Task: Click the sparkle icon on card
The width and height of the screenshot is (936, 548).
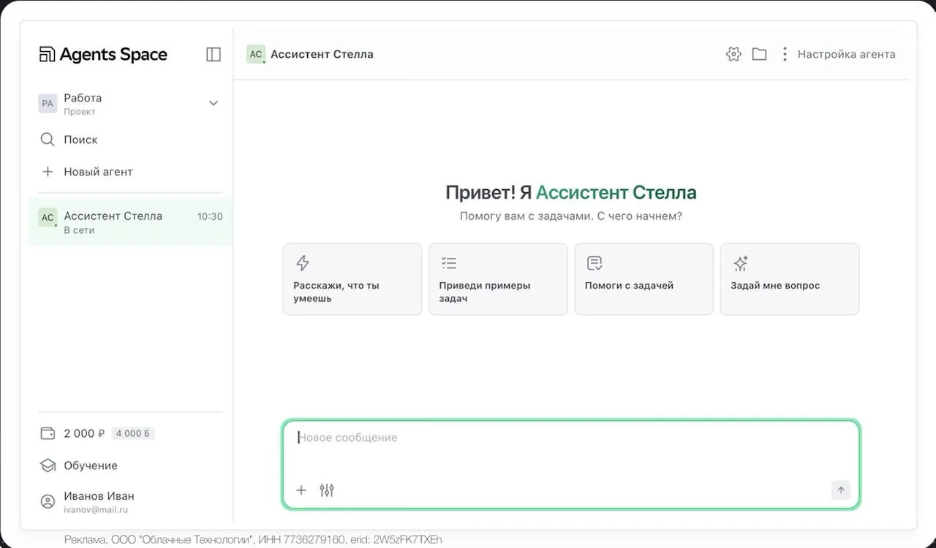Action: pos(740,263)
